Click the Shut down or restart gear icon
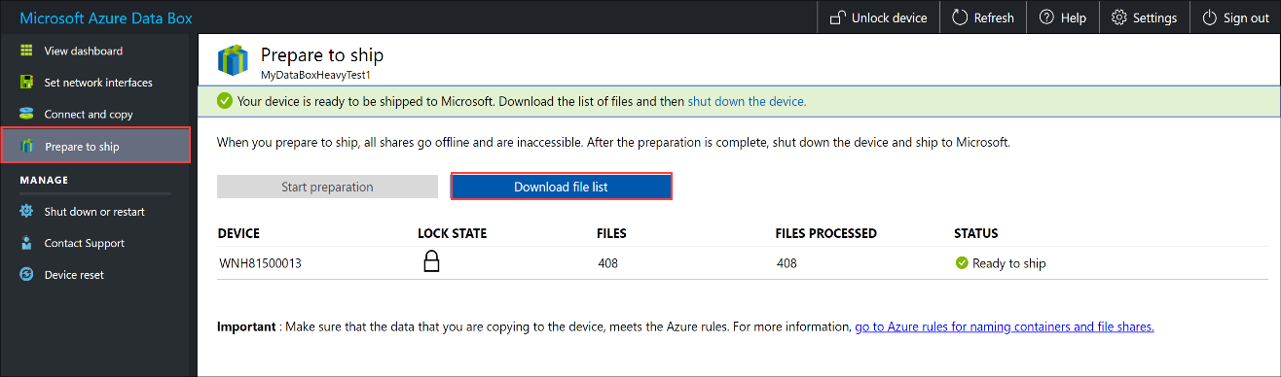1281x377 pixels. pos(27,211)
